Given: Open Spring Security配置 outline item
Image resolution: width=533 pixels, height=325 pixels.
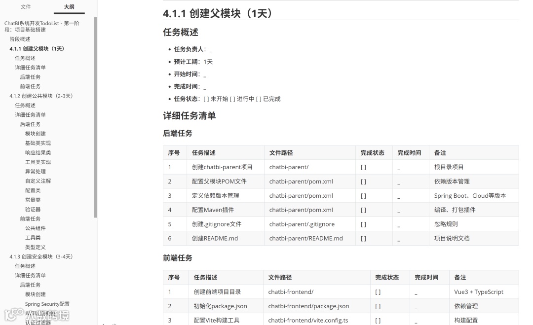Looking at the screenshot, I should pyautogui.click(x=47, y=304).
